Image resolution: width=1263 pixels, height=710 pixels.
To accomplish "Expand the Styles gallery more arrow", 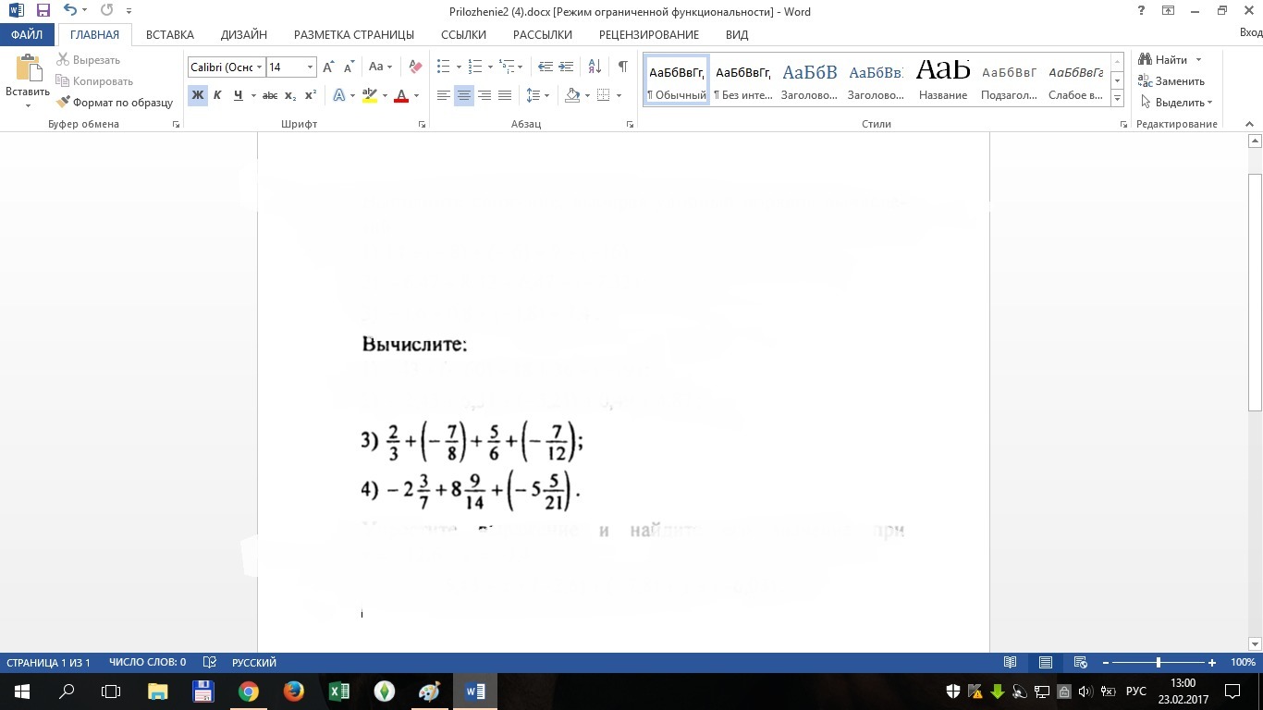I will click(1117, 98).
